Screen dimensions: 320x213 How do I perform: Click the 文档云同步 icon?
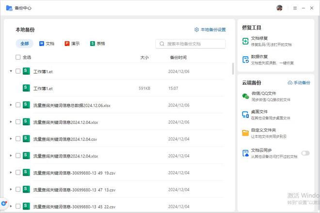(245, 153)
